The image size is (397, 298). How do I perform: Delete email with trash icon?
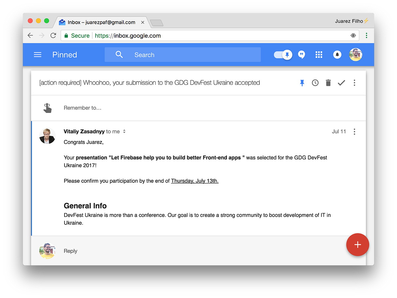[328, 83]
